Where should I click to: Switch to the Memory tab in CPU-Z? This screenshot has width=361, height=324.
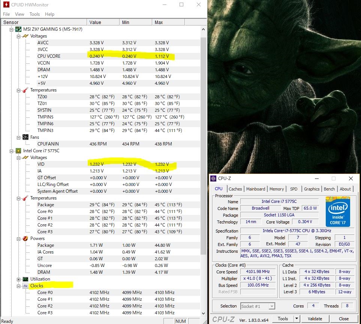pyautogui.click(x=277, y=189)
